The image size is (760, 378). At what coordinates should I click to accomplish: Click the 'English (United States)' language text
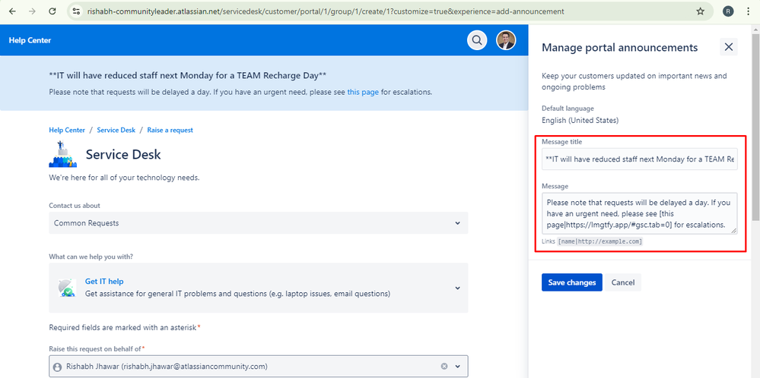[580, 121]
